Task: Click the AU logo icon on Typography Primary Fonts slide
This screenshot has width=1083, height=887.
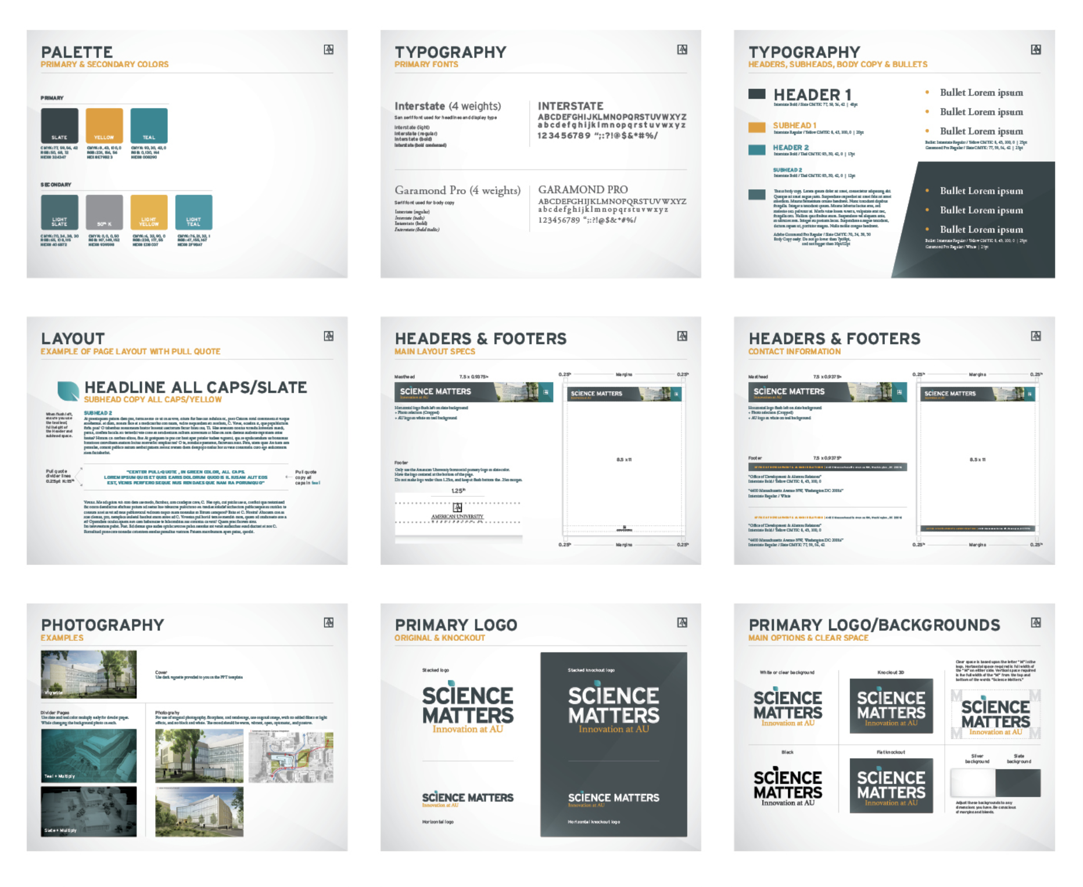Action: (682, 50)
